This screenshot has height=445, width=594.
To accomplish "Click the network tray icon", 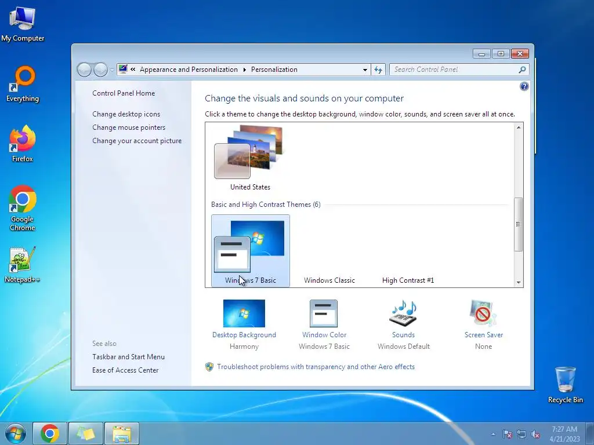I will click(521, 434).
